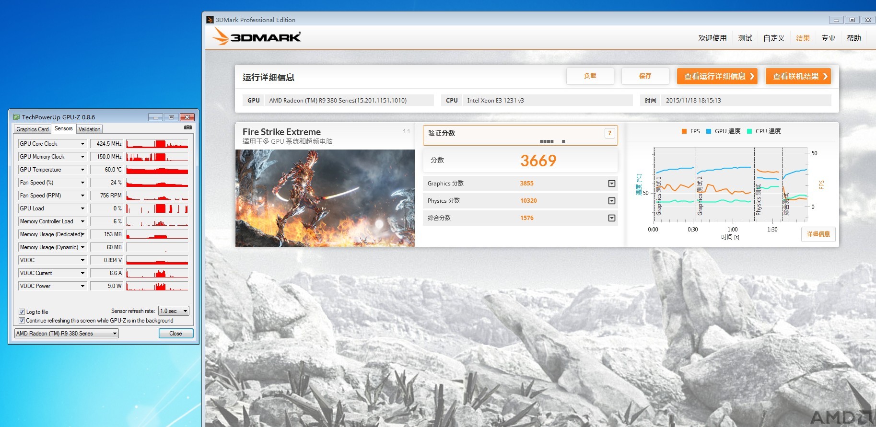
Task: Click 详细信息 button under the chart
Action: [818, 234]
